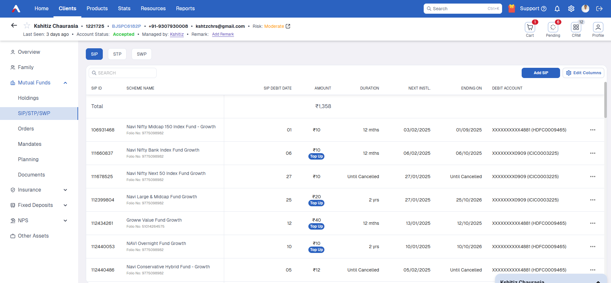The width and height of the screenshot is (611, 283).
Task: Click the app logo in the top bar
Action: pos(16,9)
